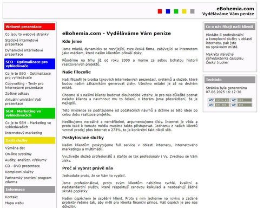
Task: Open CD - DVD prezentace link
Action: click(x=23, y=166)
